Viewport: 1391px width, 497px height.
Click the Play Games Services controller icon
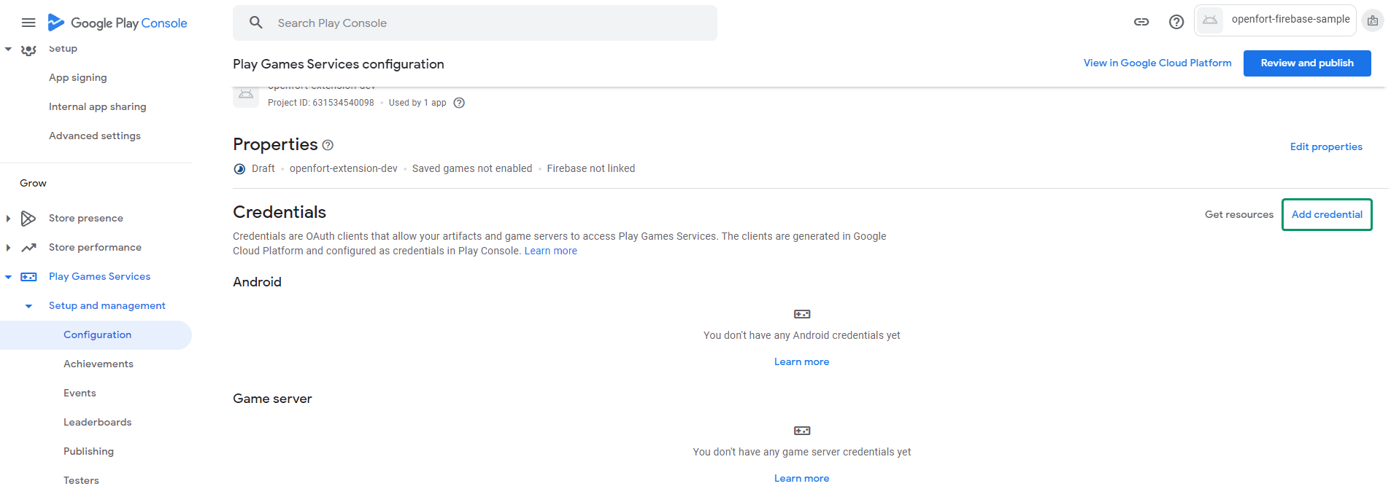coord(28,277)
